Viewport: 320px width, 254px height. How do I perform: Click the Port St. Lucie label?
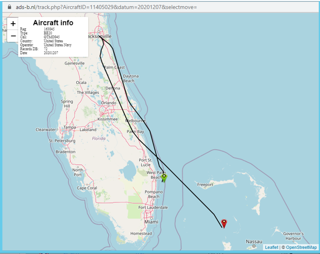tap(145, 163)
